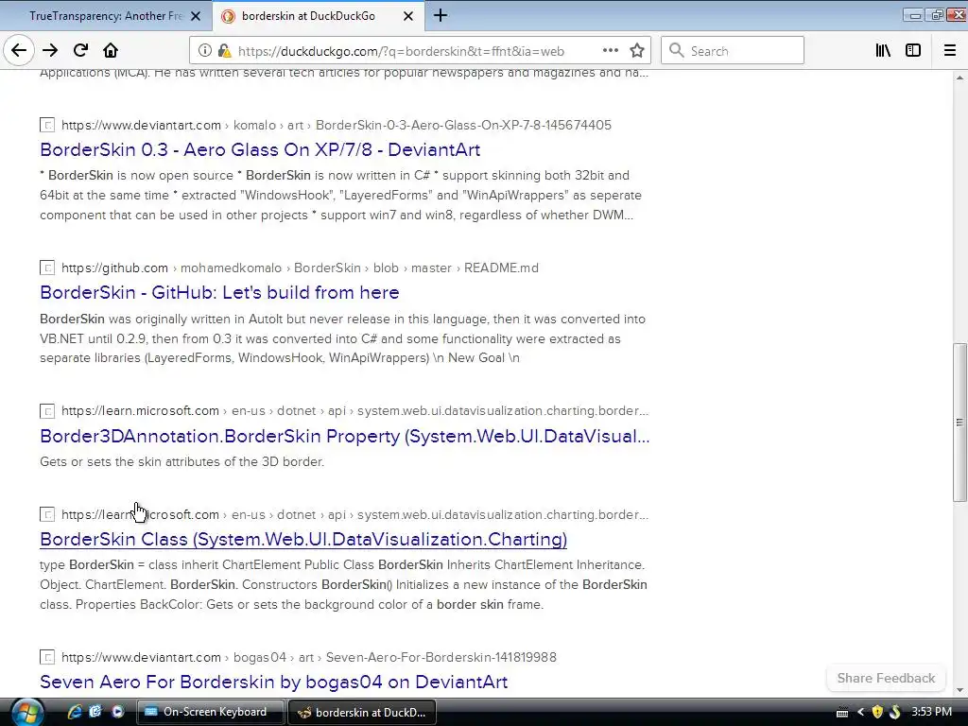Click the 3:53 PM clock
968x726 pixels.
click(931, 712)
